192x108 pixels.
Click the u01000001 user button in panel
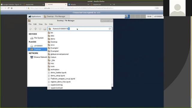coord(158,16)
